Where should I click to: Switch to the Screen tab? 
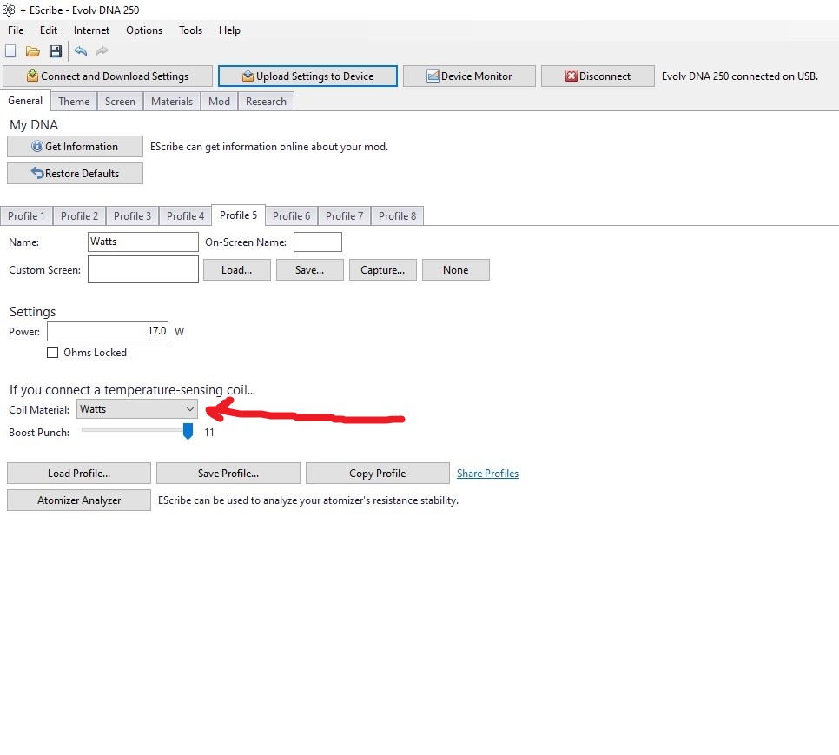[120, 101]
